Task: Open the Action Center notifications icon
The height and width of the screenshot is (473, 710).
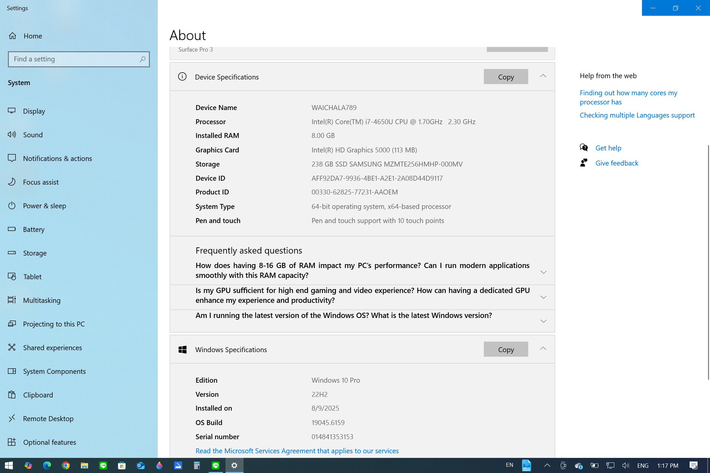Action: (x=694, y=465)
